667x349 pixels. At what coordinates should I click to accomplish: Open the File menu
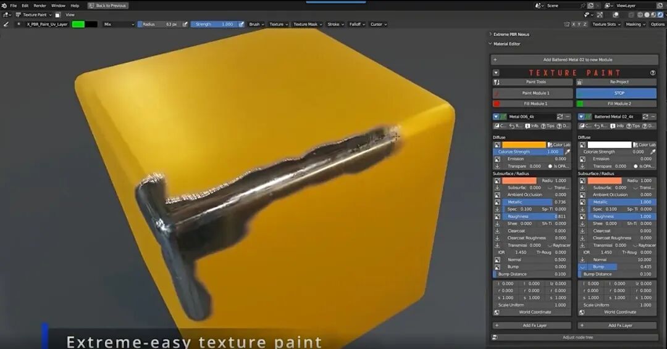[14, 6]
